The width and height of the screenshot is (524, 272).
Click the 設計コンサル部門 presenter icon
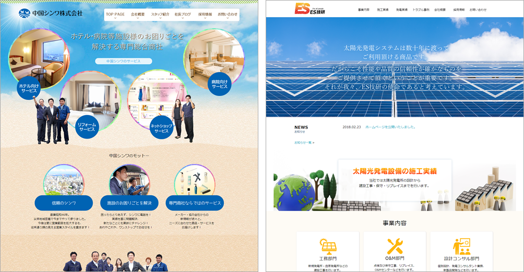coord(461,246)
